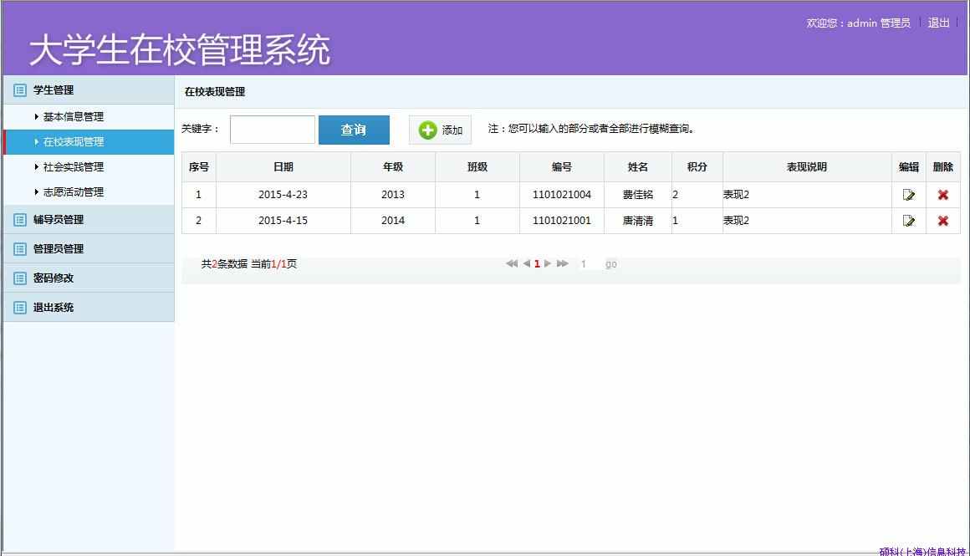Click the 姓名 column header
This screenshot has height=556, width=970.
tap(638, 167)
